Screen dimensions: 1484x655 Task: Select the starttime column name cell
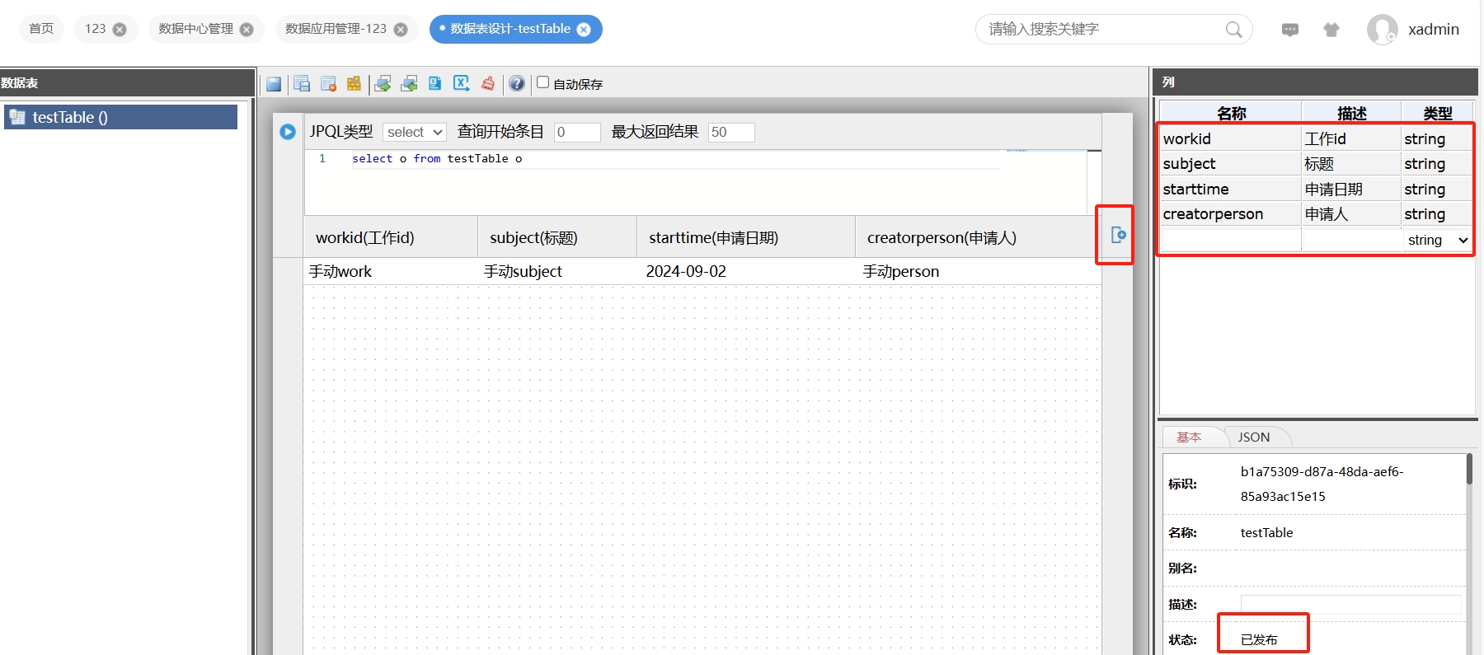pos(1230,189)
